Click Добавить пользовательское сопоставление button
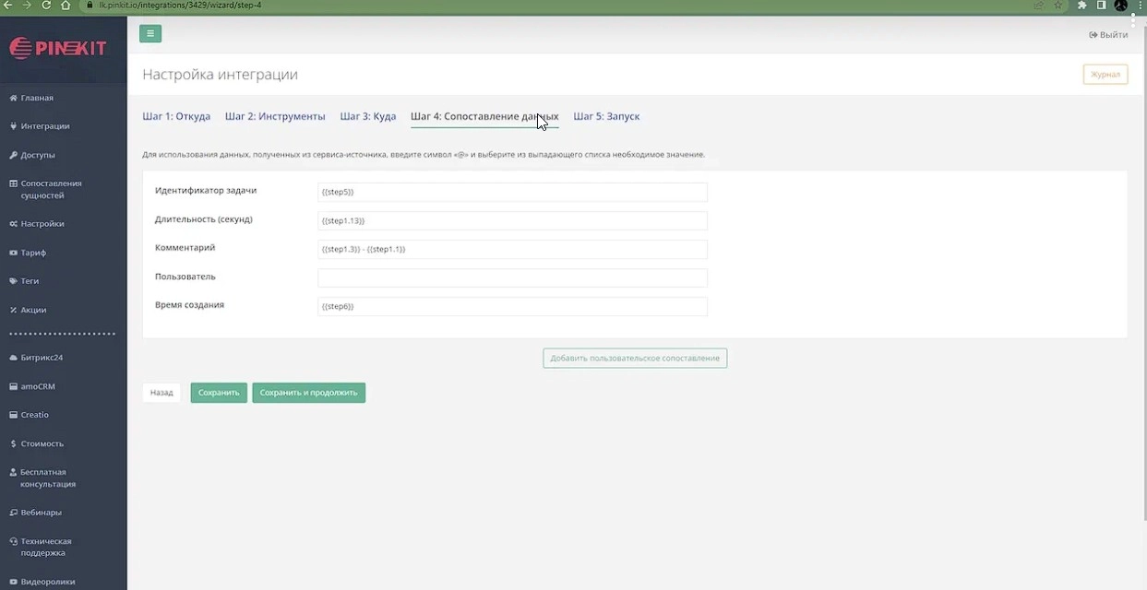This screenshot has width=1147, height=590. point(635,358)
